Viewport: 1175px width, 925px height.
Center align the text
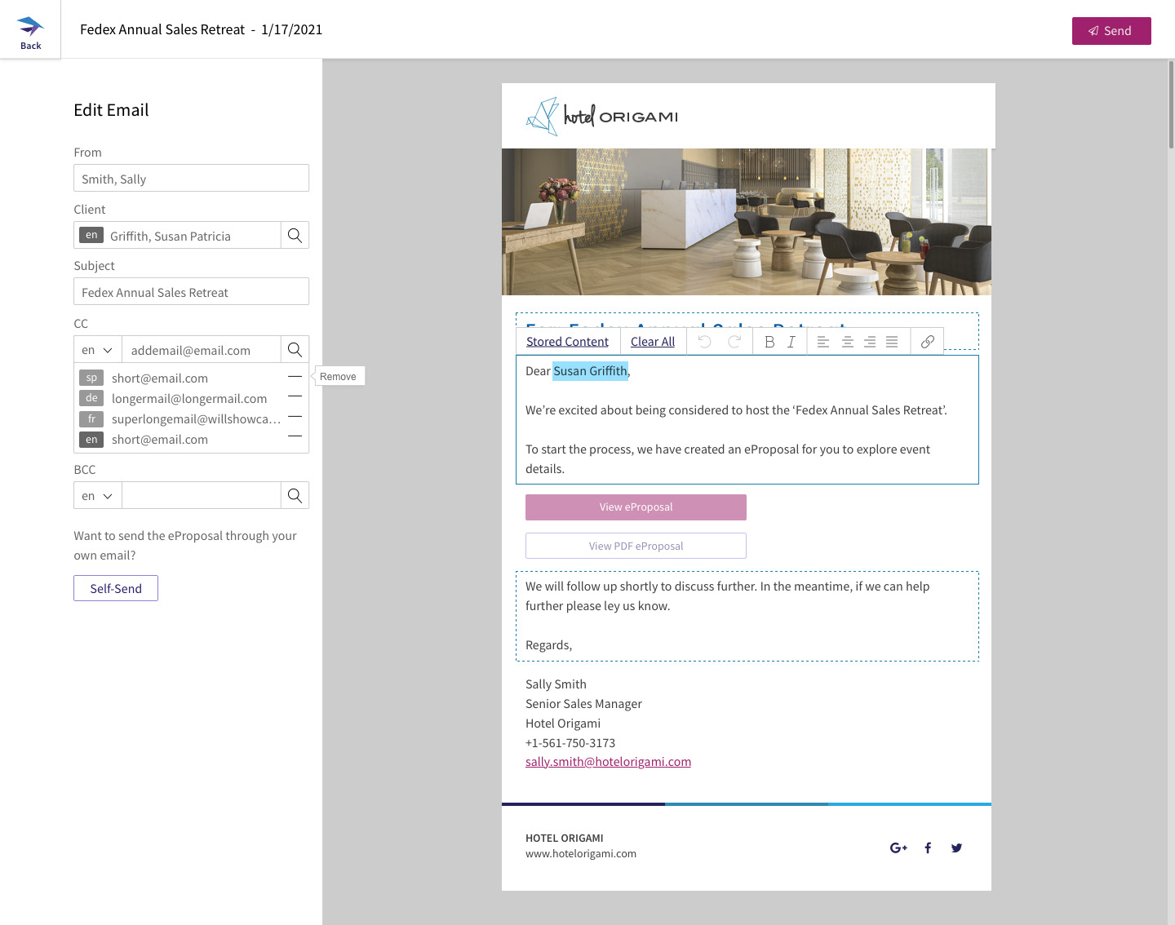pyautogui.click(x=848, y=342)
